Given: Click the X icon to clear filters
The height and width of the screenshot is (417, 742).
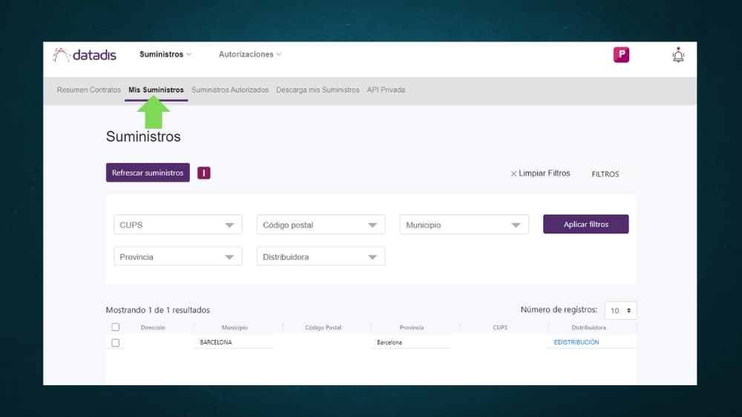Looking at the screenshot, I should click(513, 174).
